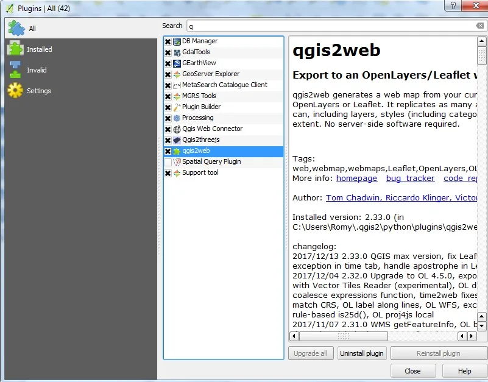Open the Settings tab
This screenshot has height=382, width=488.
81,91
